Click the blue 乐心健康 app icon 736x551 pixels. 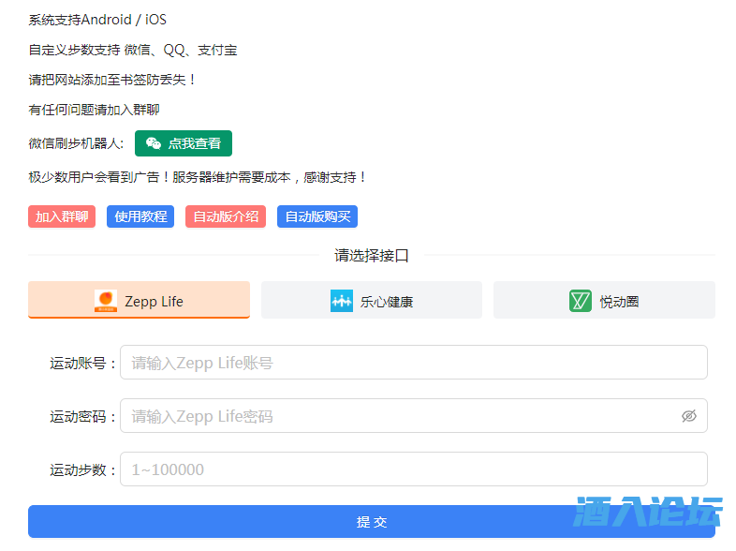click(342, 301)
